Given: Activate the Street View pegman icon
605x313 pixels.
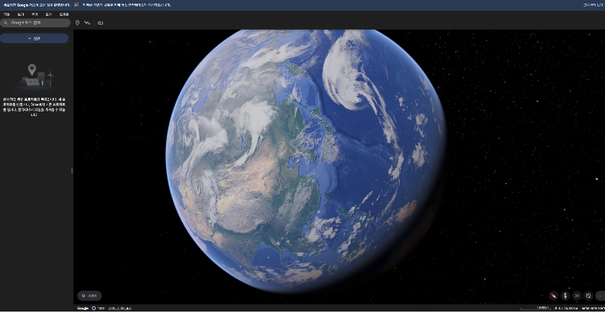Looking at the screenshot, I should [x=565, y=296].
